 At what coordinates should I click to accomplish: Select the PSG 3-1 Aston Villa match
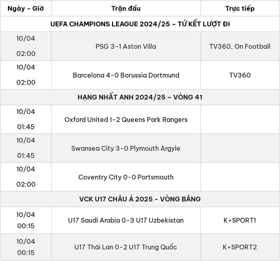126,46
